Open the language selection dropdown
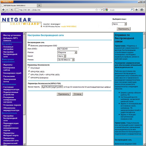Screen dimensions: 146x146 (119, 24)
